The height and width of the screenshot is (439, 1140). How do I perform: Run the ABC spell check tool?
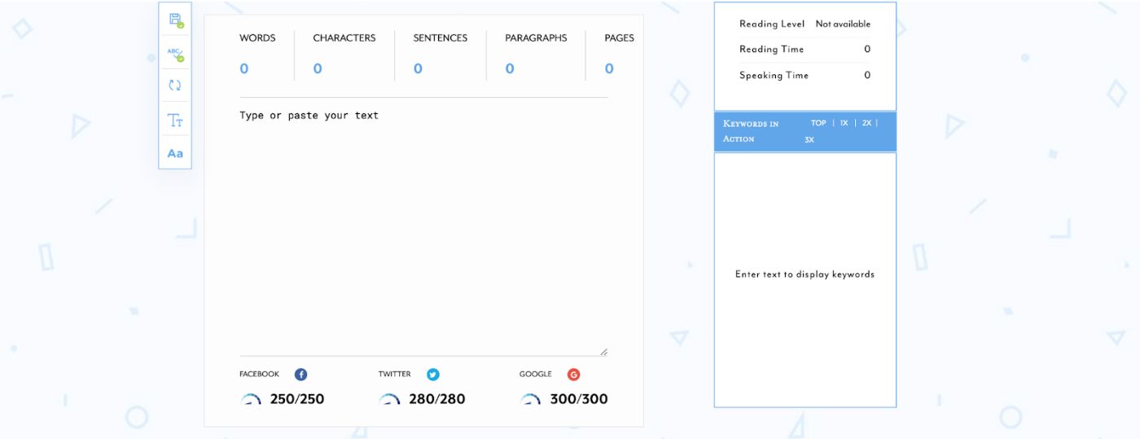point(175,55)
